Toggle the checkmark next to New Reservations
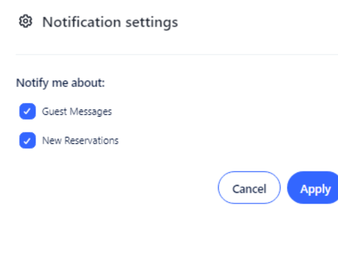 pyautogui.click(x=27, y=141)
